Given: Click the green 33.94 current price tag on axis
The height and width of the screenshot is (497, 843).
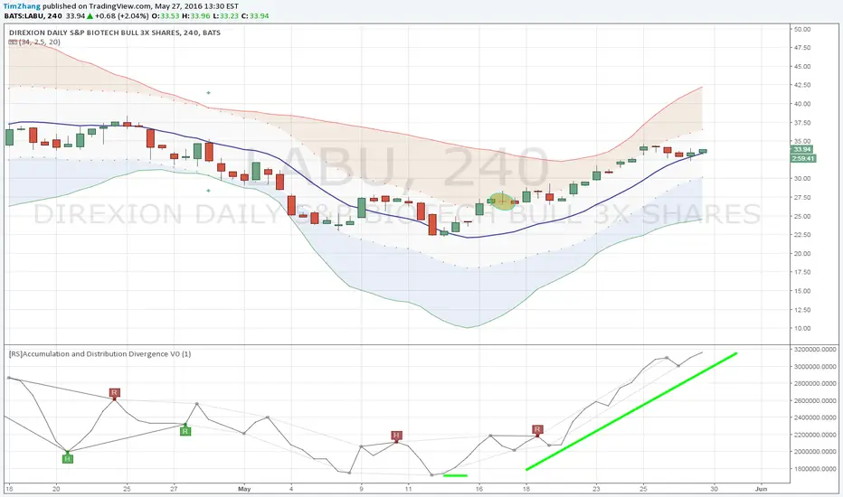Looking at the screenshot, I should pos(802,149).
